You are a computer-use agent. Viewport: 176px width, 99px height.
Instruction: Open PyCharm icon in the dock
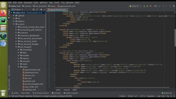[x=3, y=20]
